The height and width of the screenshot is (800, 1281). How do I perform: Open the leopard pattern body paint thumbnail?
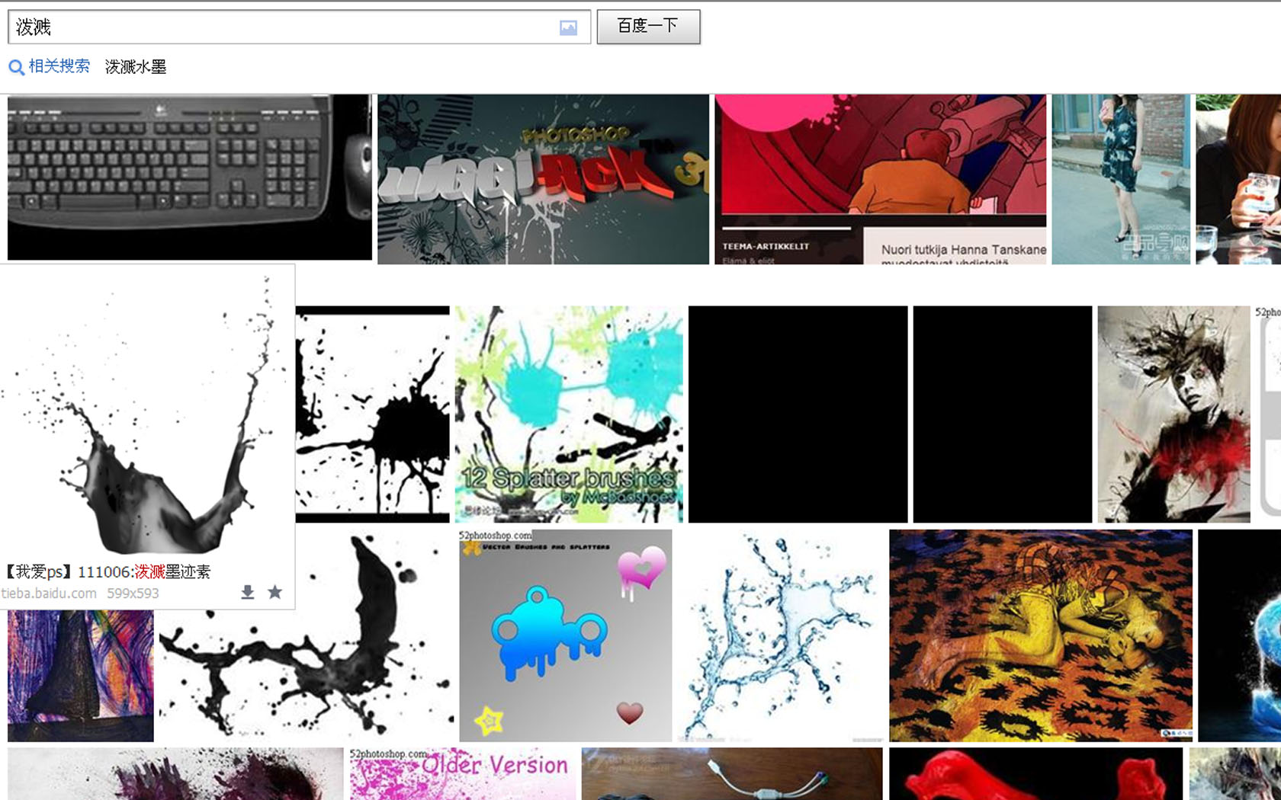tap(1041, 636)
